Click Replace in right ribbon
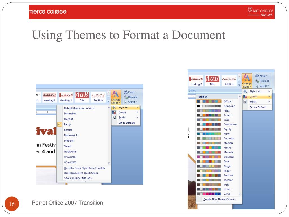The height and width of the screenshot is (217, 289). [x=262, y=81]
